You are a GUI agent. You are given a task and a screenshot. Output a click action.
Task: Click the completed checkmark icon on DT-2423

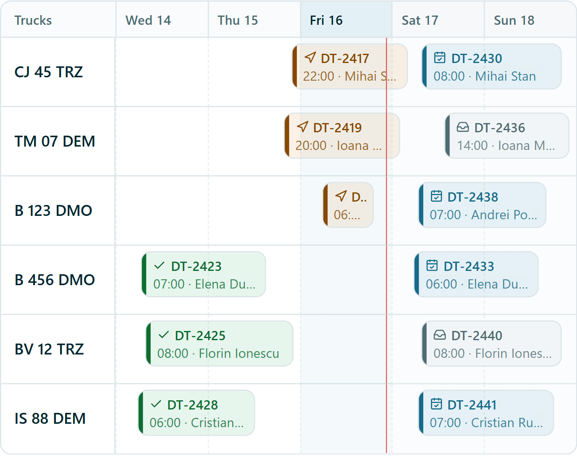pos(160,265)
